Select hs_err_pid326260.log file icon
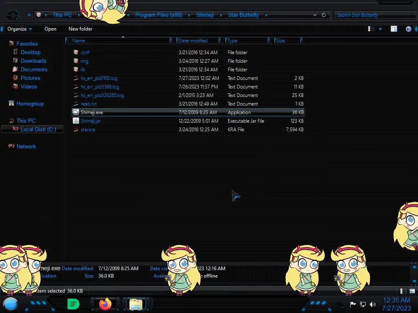This screenshot has width=418, height=313. point(76,95)
